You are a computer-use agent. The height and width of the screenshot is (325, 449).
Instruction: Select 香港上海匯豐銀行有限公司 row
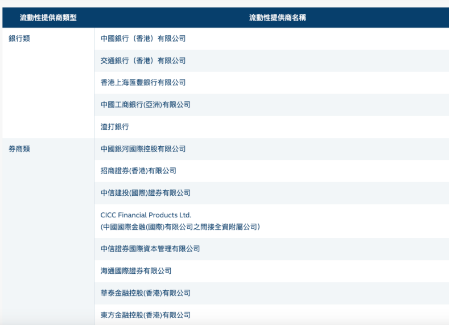pos(271,83)
